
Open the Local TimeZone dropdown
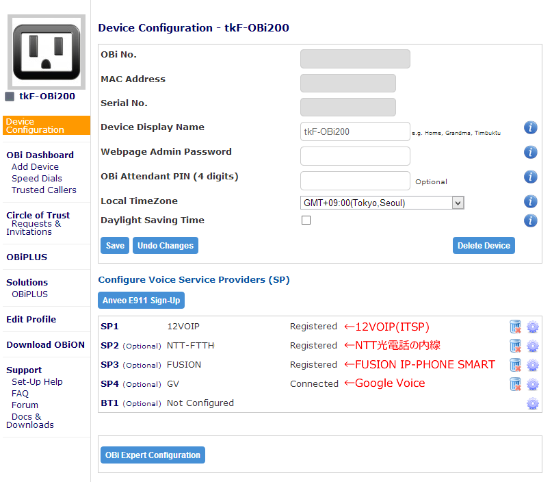point(382,203)
